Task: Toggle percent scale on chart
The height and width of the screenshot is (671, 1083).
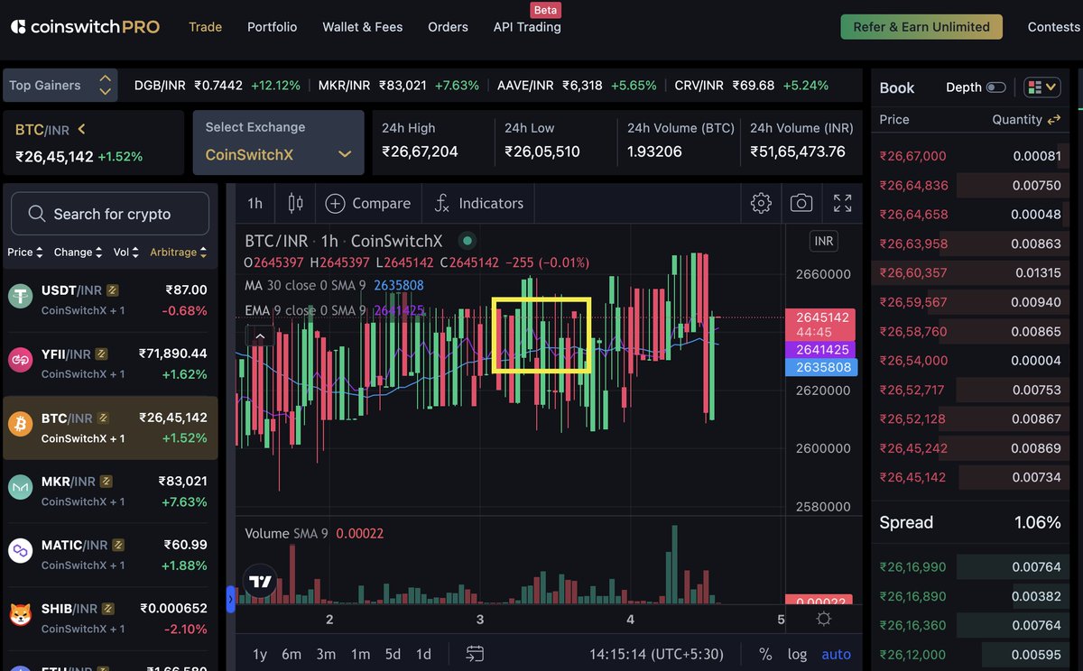Action: (765, 654)
